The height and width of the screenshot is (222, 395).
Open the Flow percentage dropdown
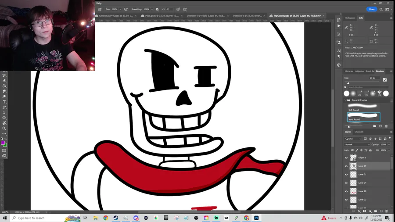[120, 9]
